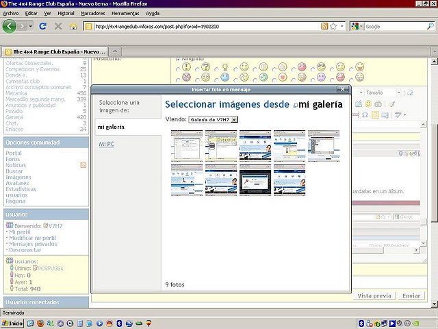Click the RSS icon next to Noticias
This screenshot has height=329, width=438.
click(83, 164)
